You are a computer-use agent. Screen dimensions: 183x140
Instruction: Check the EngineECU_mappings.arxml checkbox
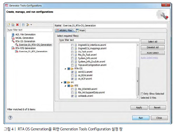[72, 48]
